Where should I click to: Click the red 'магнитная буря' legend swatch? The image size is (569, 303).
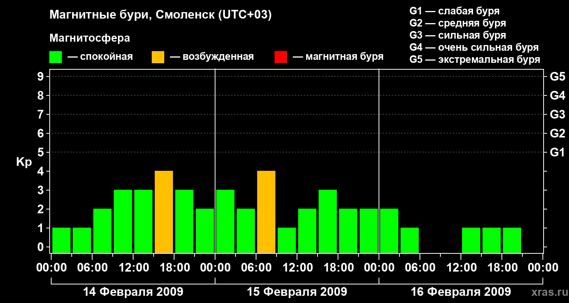[x=281, y=57]
